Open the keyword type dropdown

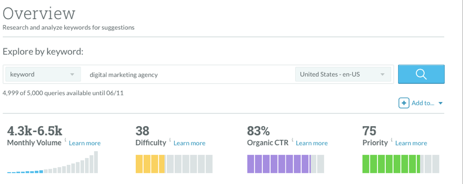pyautogui.click(x=43, y=74)
